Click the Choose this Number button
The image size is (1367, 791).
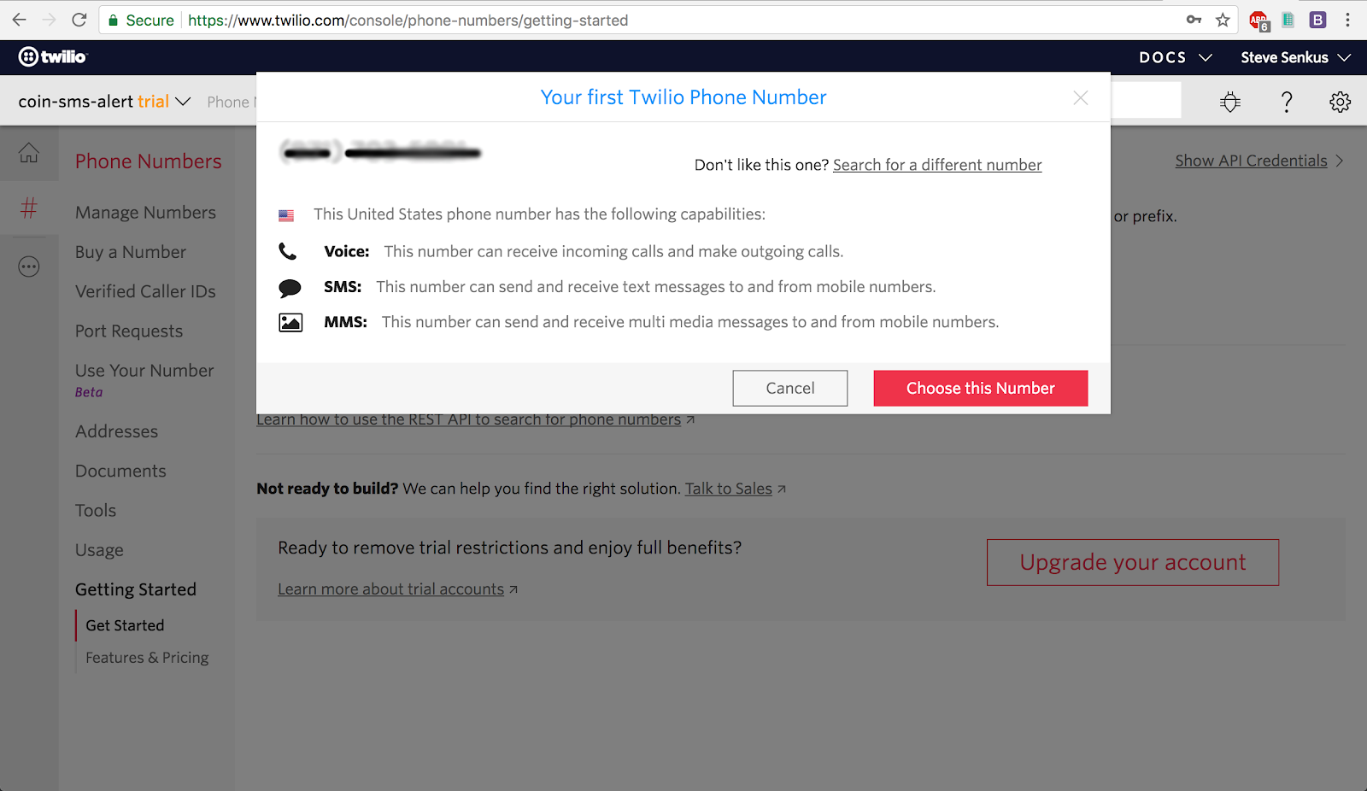(981, 388)
